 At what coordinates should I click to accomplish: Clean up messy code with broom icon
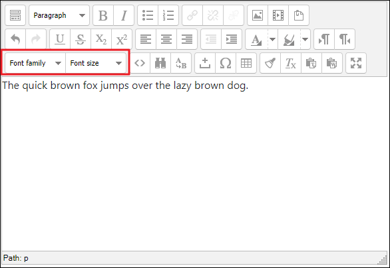click(270, 63)
